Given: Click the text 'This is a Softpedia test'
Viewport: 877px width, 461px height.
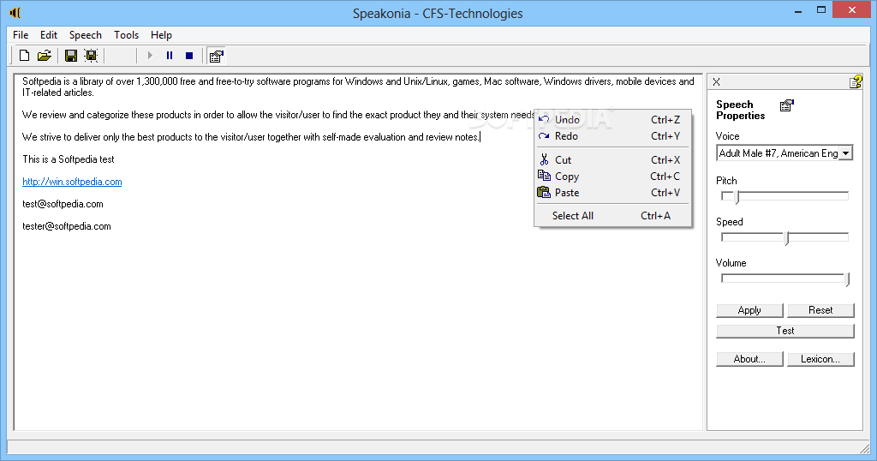Looking at the screenshot, I should click(69, 159).
